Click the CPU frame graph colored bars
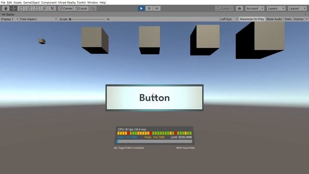 click(x=154, y=133)
